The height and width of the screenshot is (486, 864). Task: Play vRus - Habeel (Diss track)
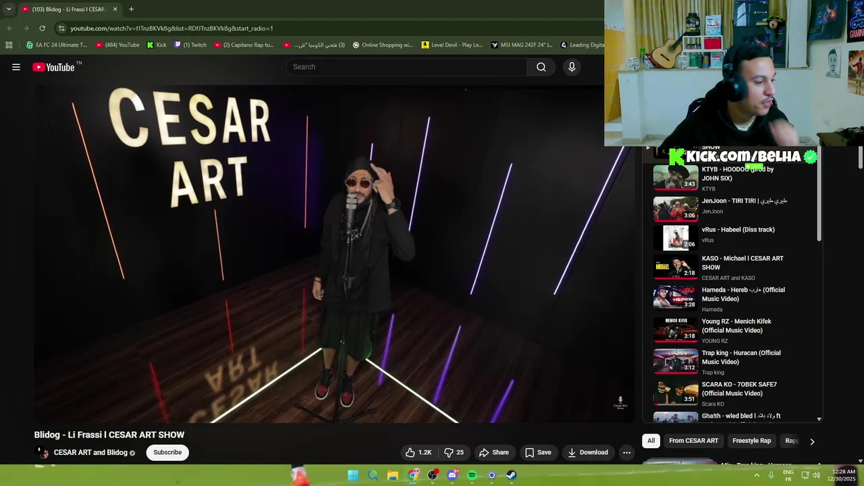pos(732,238)
